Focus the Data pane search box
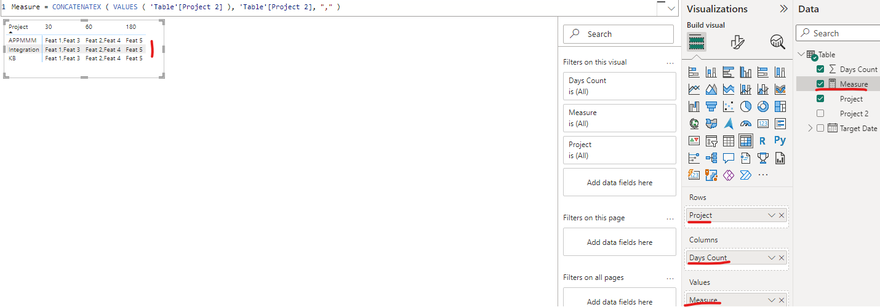 click(839, 33)
